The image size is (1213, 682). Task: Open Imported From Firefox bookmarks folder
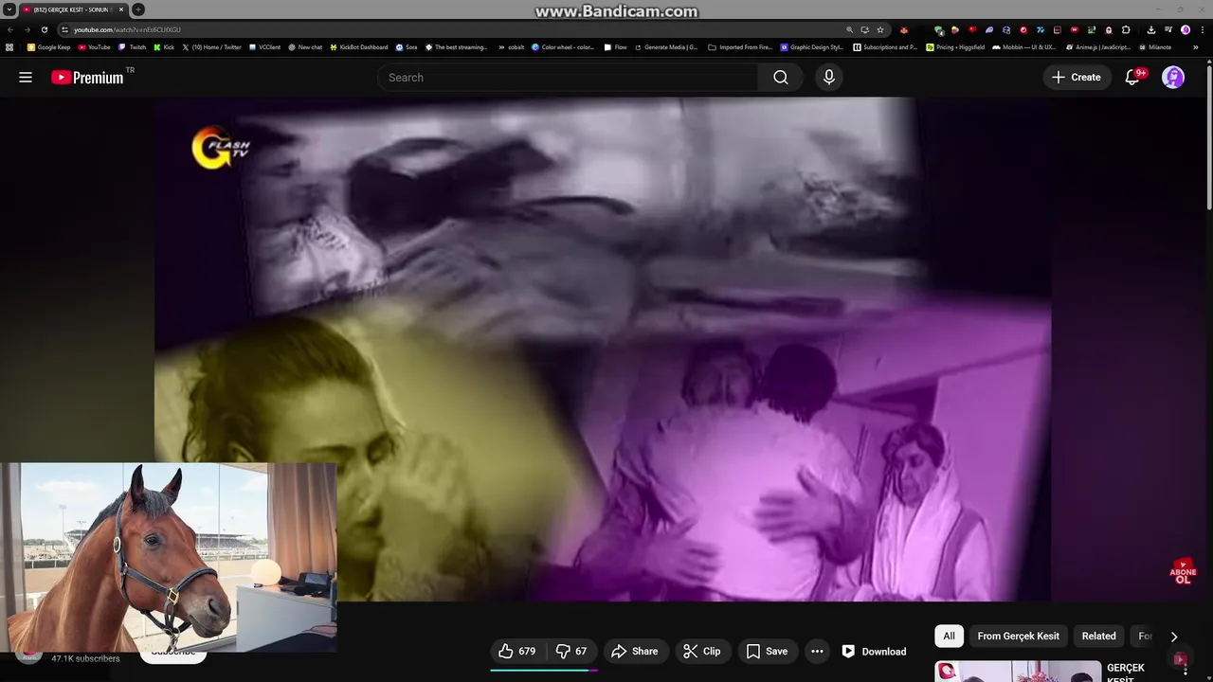click(740, 46)
